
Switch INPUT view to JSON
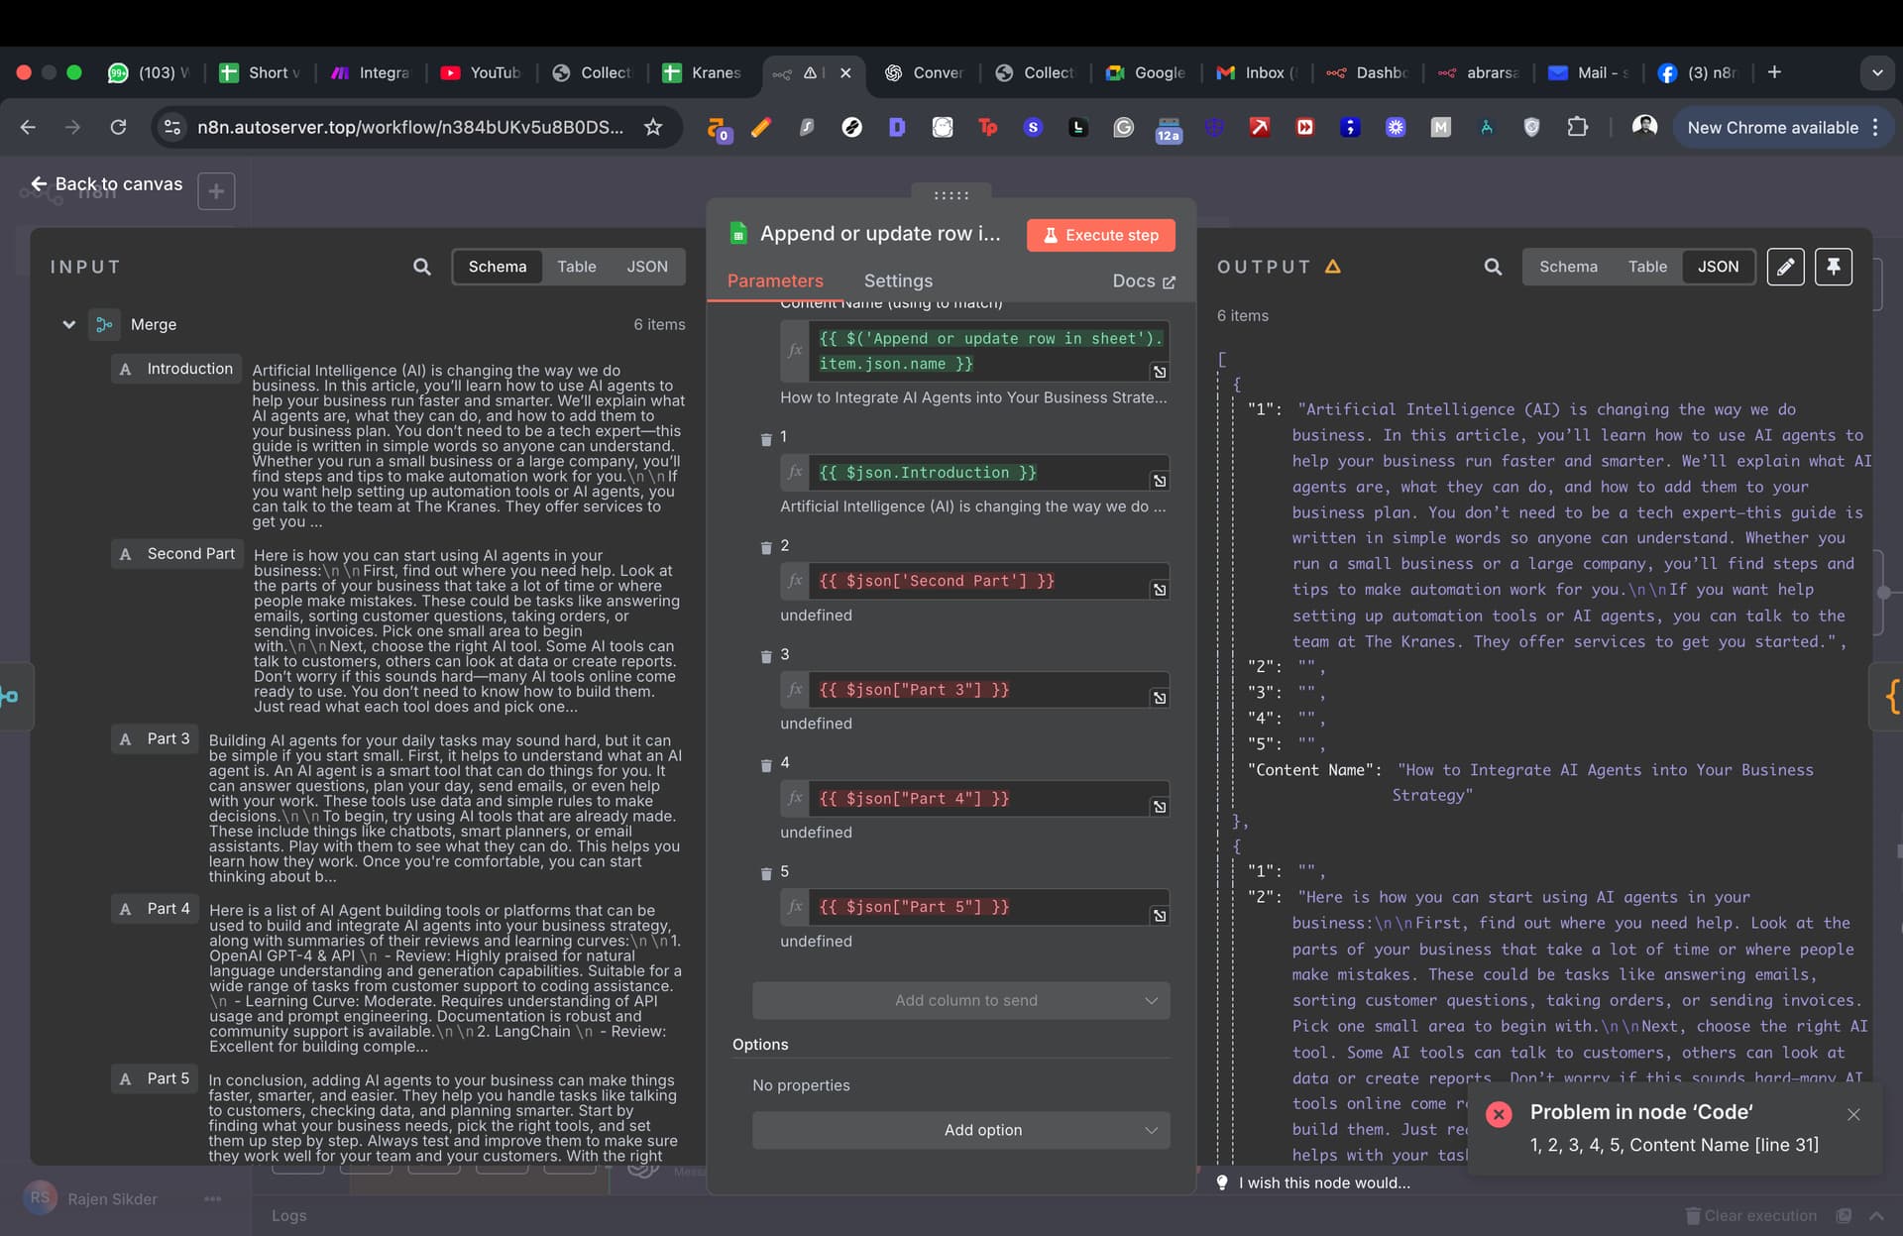tap(646, 267)
